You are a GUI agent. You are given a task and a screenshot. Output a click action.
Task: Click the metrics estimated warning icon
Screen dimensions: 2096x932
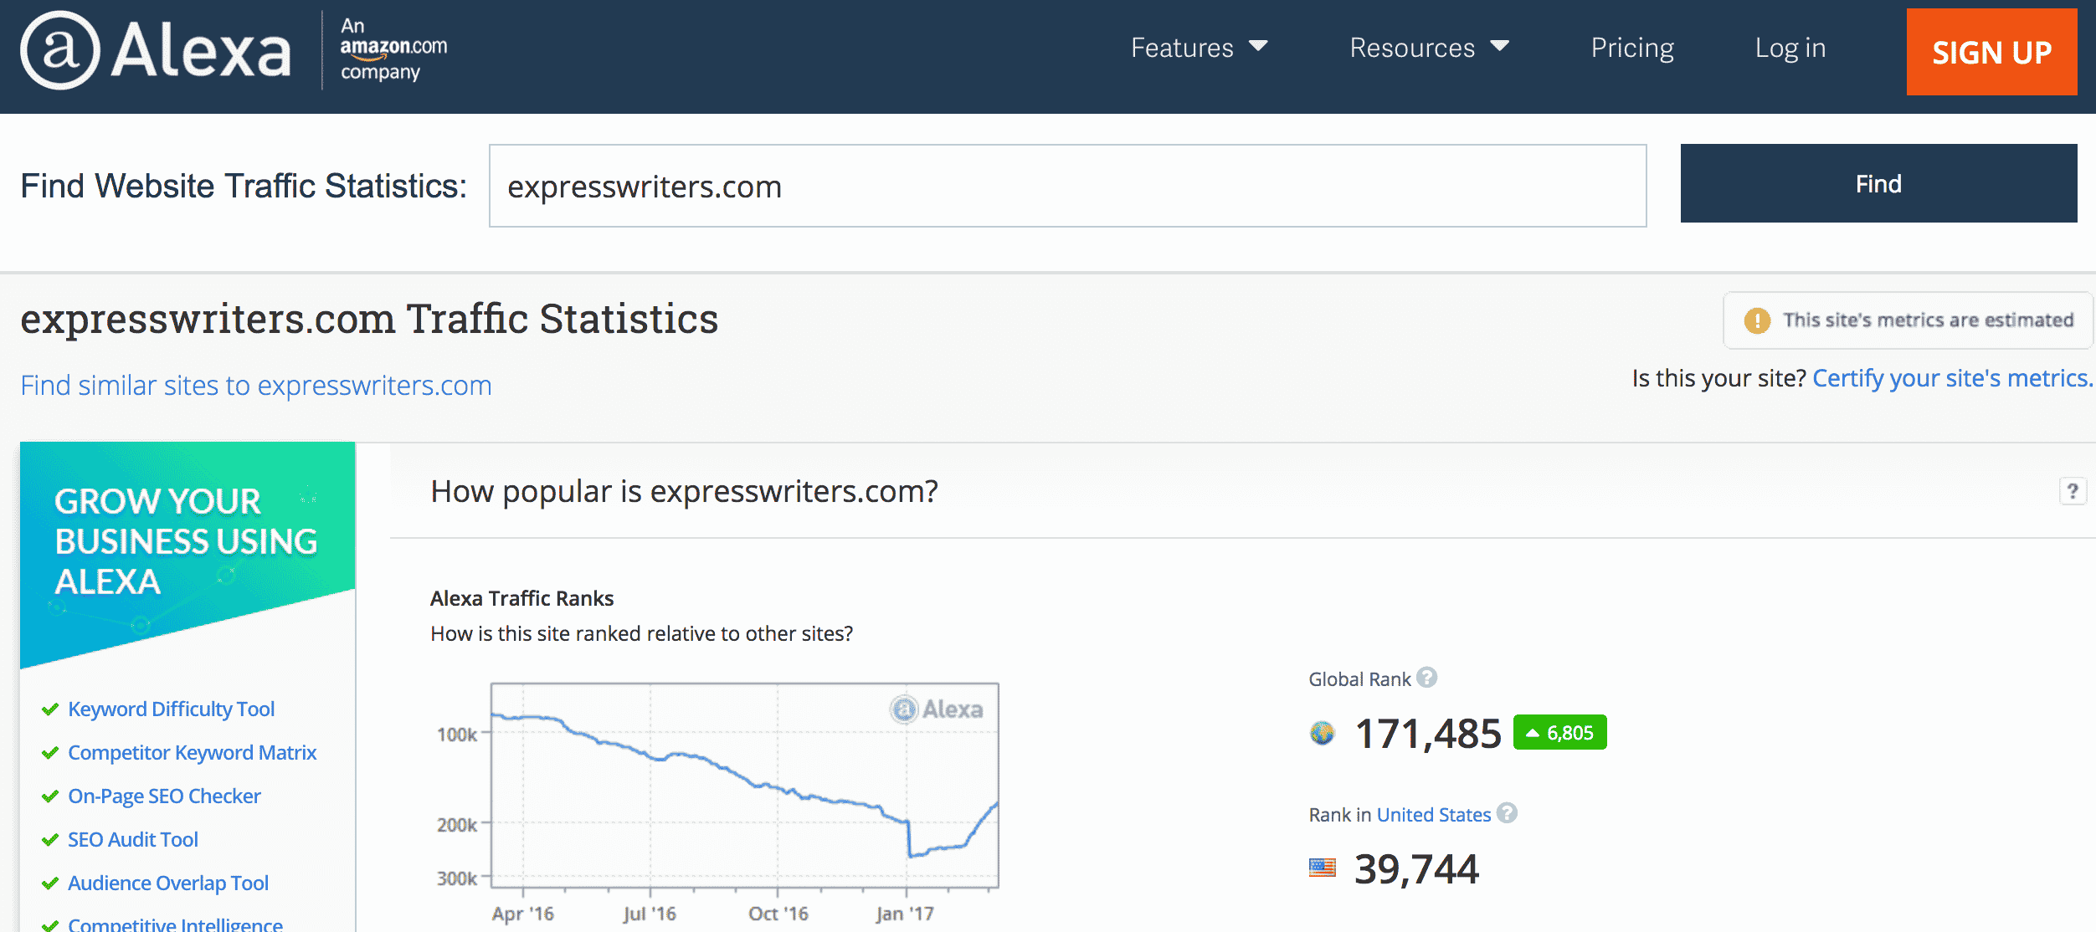1757,320
